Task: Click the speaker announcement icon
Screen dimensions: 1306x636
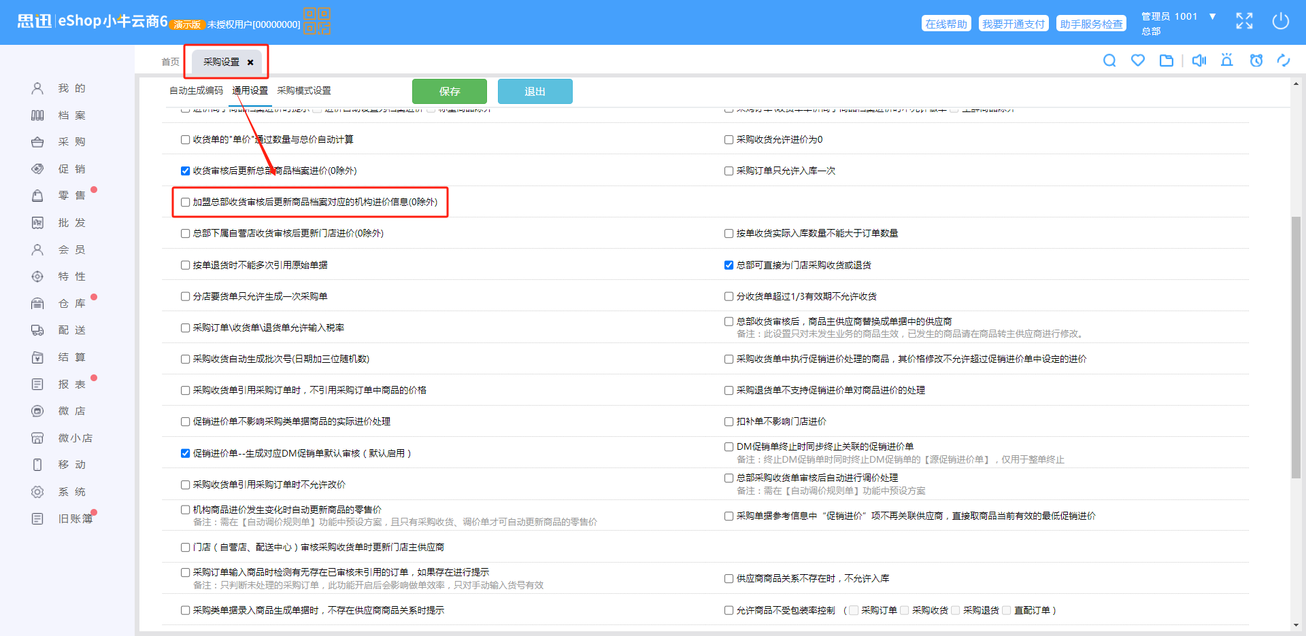Action: point(1199,60)
